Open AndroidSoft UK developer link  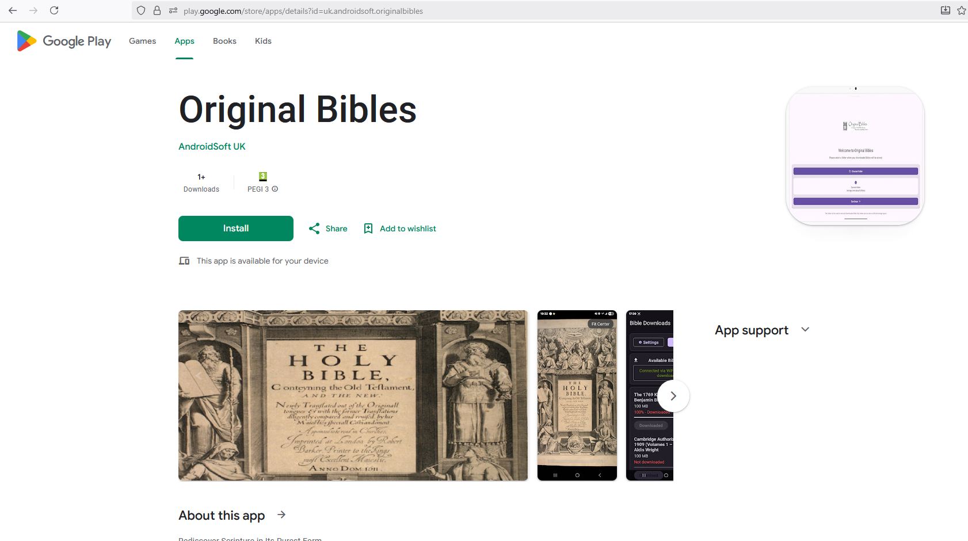[x=212, y=146]
